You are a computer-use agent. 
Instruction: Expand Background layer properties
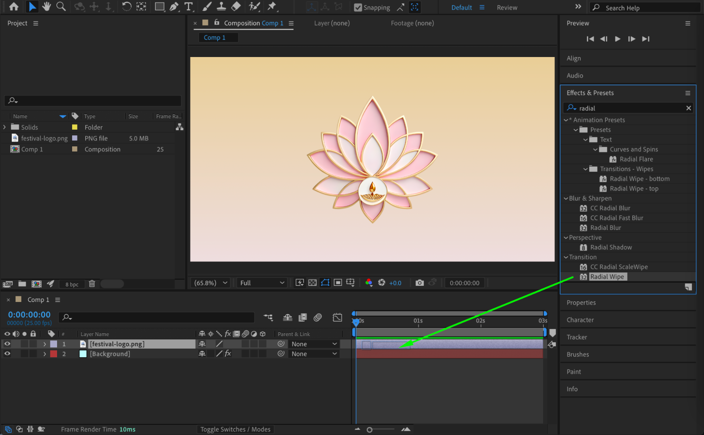click(45, 354)
